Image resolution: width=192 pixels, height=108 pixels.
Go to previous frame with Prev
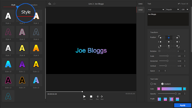[97, 97]
